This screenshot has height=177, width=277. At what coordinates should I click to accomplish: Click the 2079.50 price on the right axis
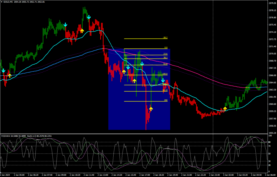tap(272, 3)
